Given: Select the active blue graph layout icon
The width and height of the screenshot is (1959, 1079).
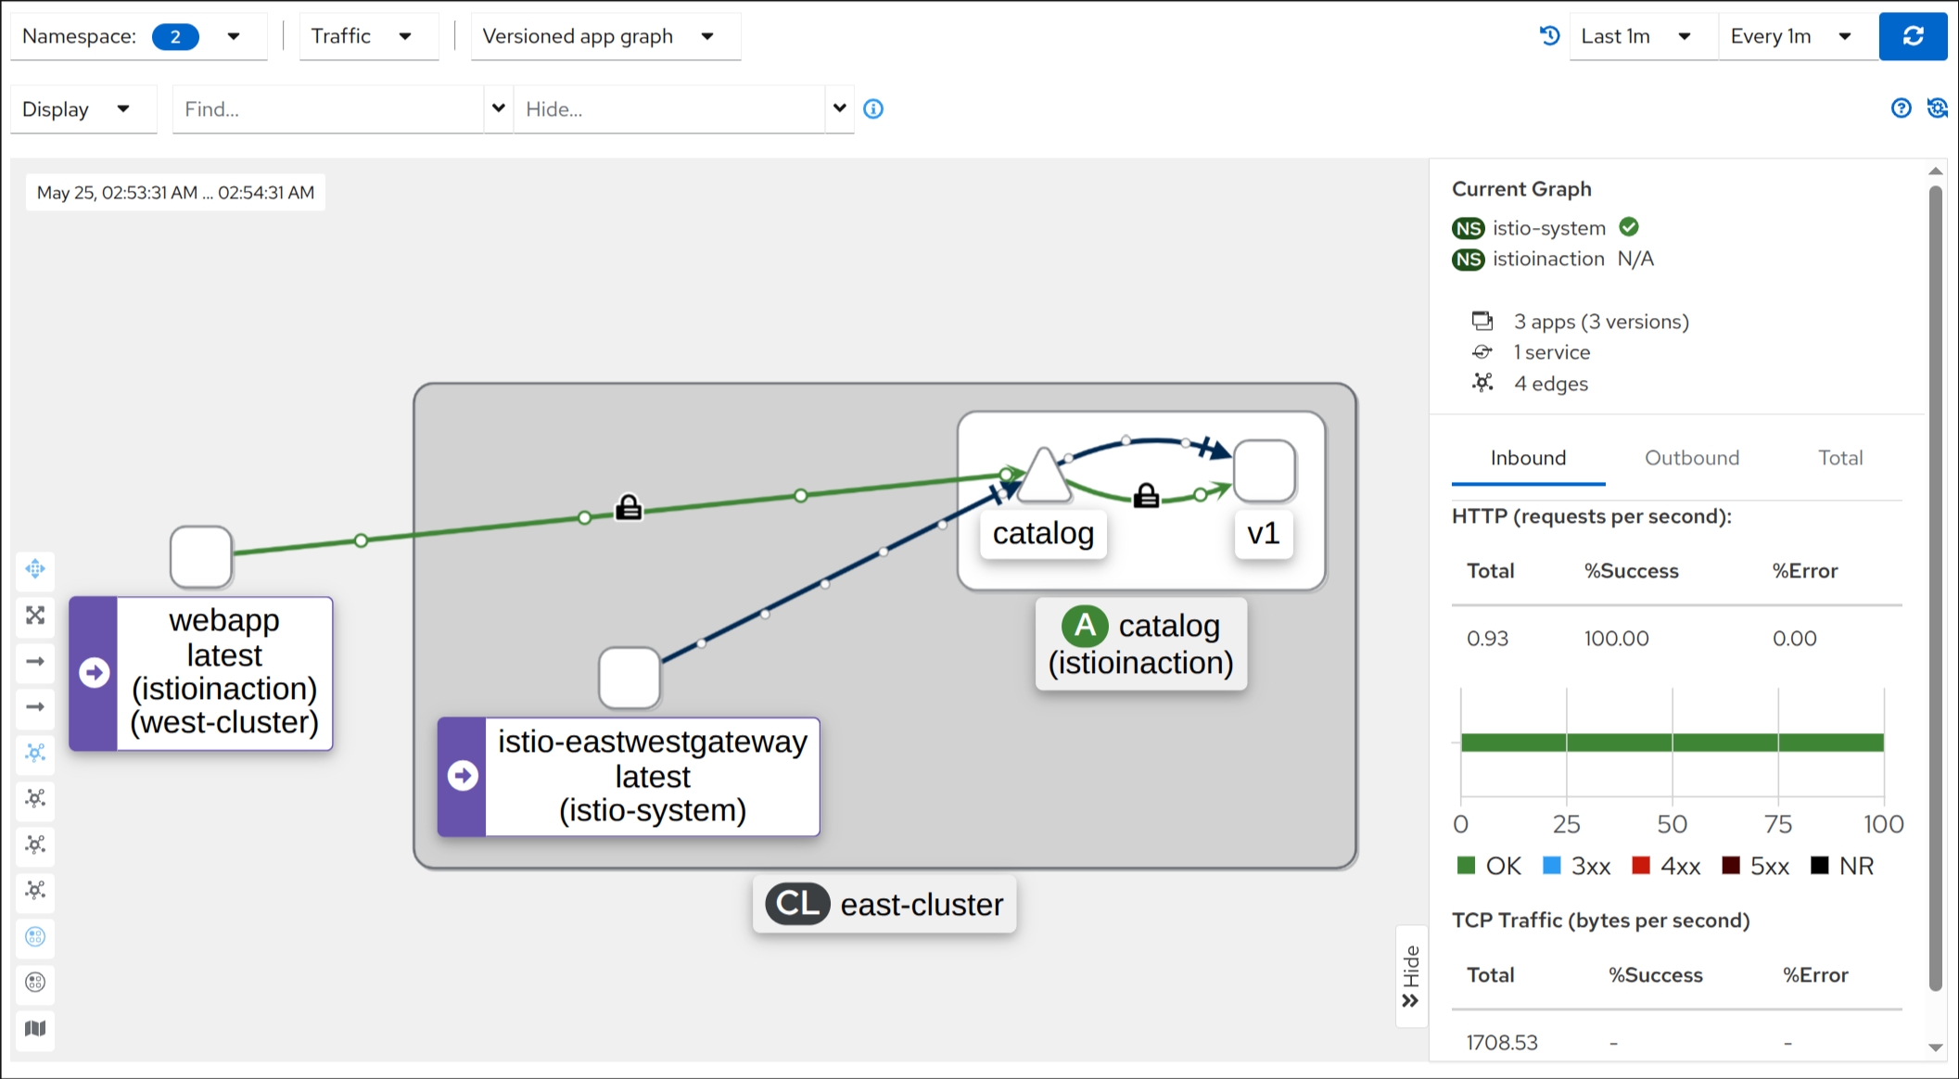Looking at the screenshot, I should point(35,753).
